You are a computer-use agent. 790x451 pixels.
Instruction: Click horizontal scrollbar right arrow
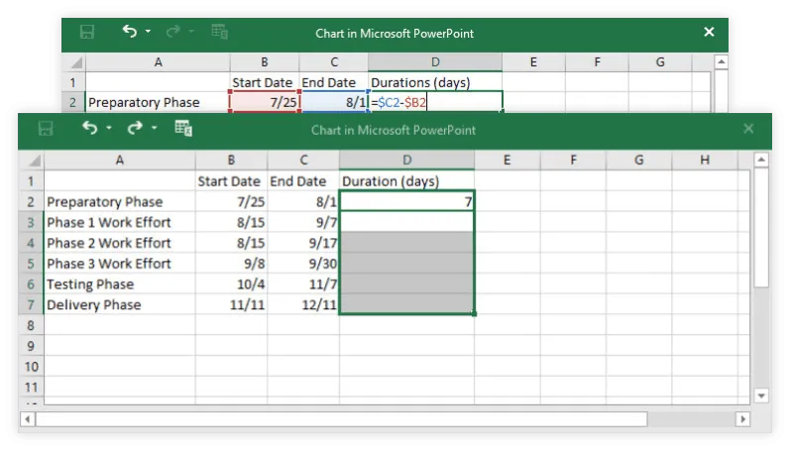pos(743,419)
